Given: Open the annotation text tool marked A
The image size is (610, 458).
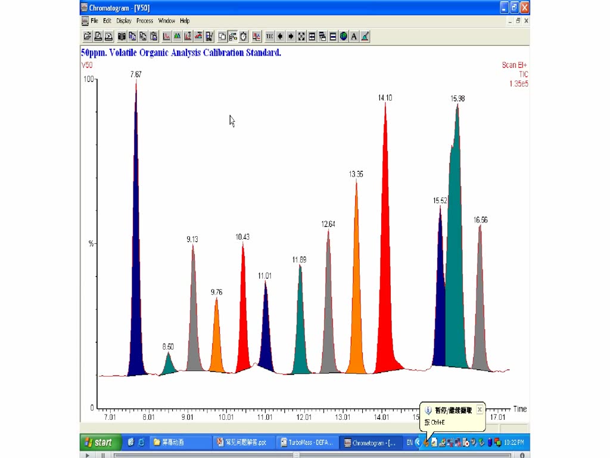Looking at the screenshot, I should (353, 36).
